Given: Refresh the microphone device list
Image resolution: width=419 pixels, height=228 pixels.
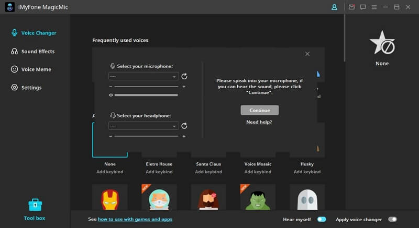Looking at the screenshot, I should 184,77.
